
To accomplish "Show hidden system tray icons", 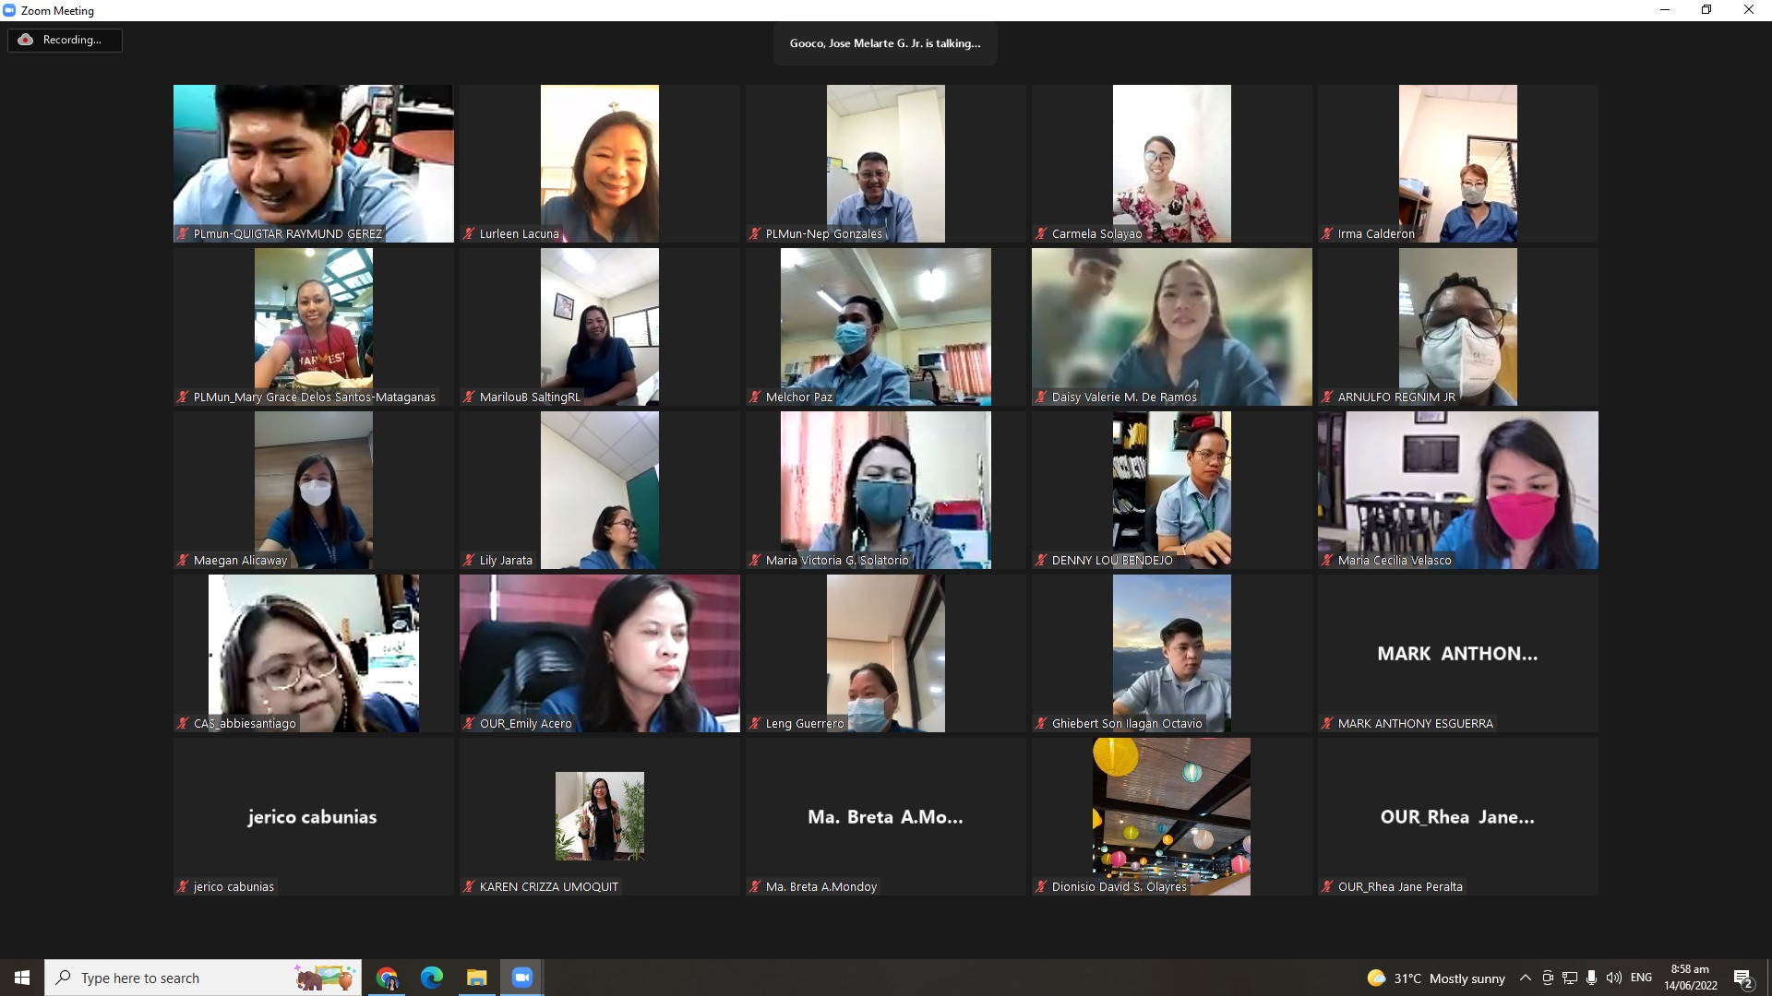I will tap(1525, 978).
